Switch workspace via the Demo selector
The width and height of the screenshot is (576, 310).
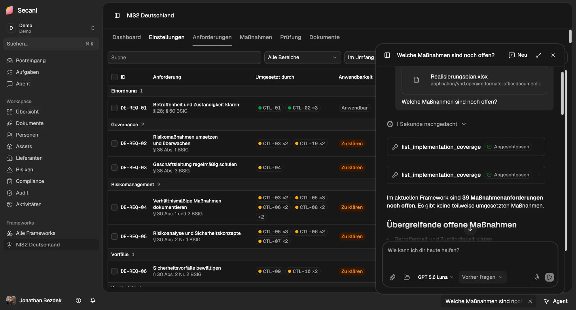51,28
